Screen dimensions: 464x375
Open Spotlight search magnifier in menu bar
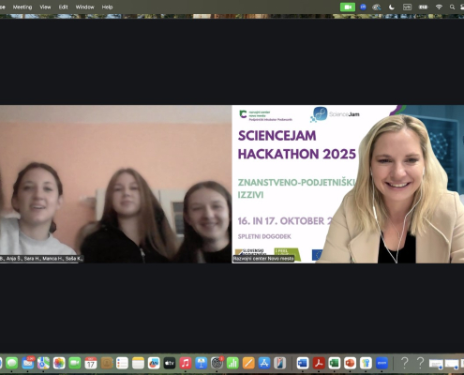pos(452,7)
